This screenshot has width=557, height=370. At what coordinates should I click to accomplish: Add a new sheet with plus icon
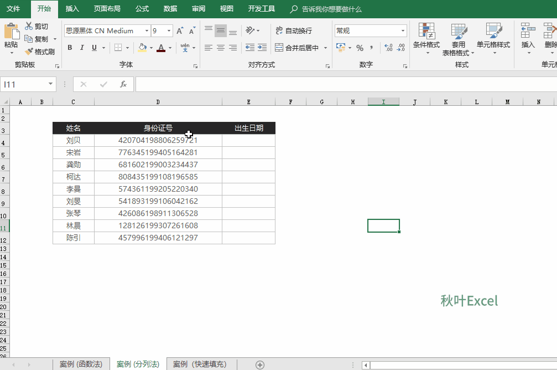pyautogui.click(x=260, y=364)
